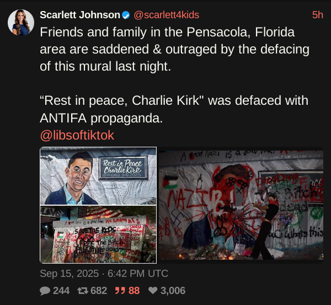
Task: Open the @scarlett4kids handle link
Action: click(167, 15)
